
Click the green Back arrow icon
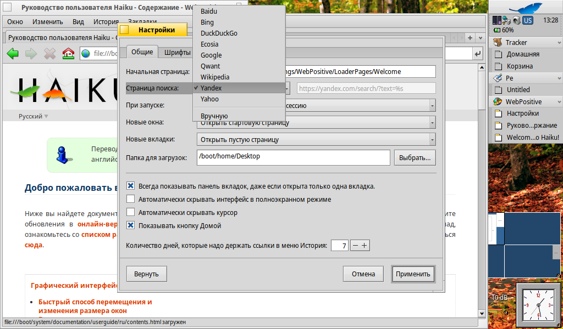pos(13,53)
